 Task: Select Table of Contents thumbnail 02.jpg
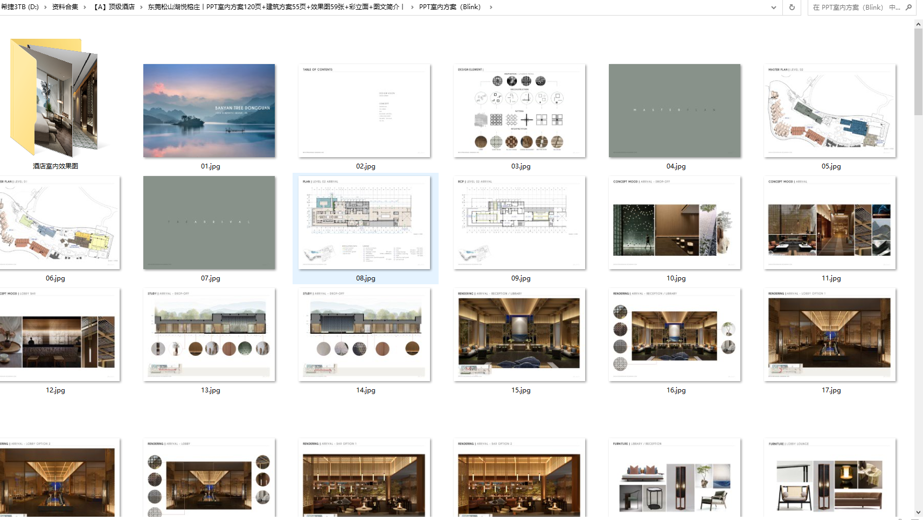click(364, 110)
